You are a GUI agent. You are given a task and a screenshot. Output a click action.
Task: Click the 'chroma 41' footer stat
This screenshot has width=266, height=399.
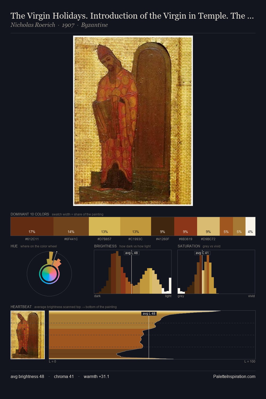[64, 376]
